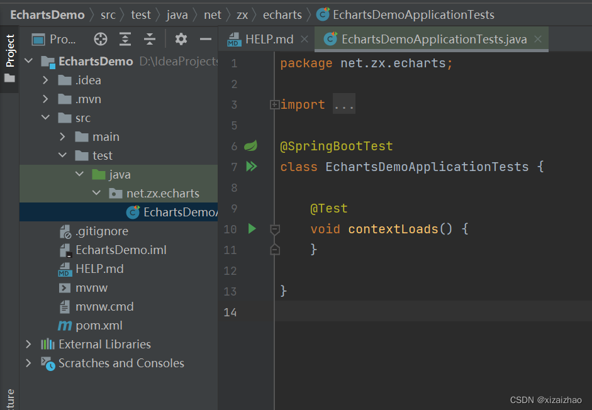Click line number 14 in the gutter
592x410 pixels.
coord(230,313)
